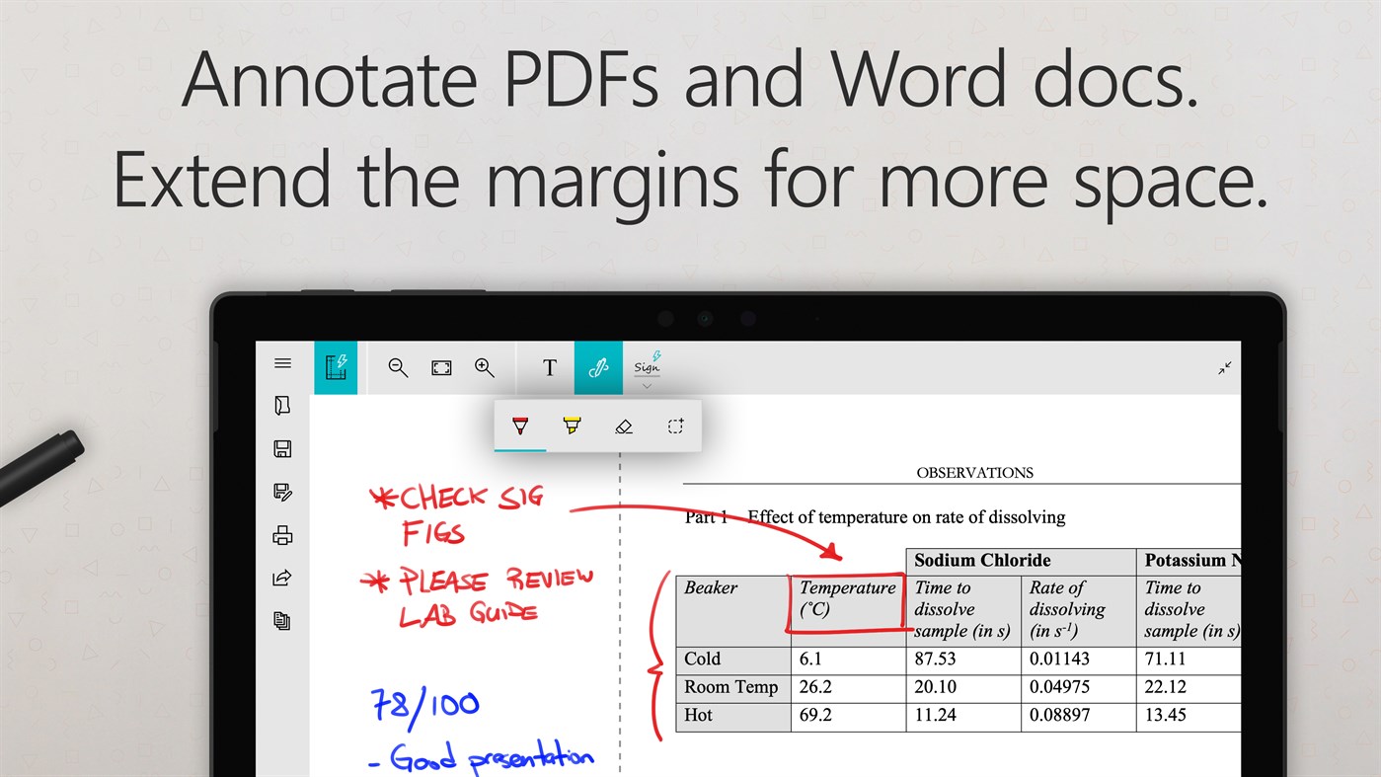
Task: Select the yellow highlighter tool
Action: 572,426
